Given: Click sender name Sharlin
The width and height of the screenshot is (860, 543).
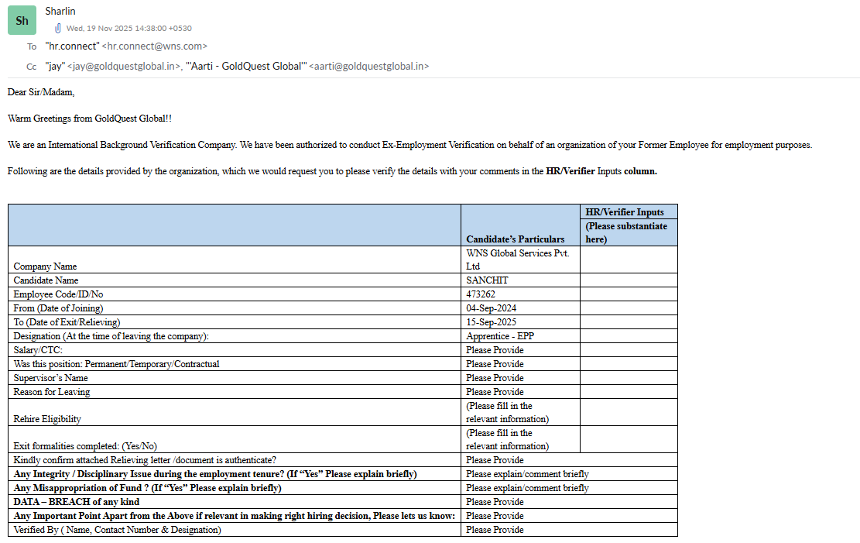Looking at the screenshot, I should click(60, 11).
